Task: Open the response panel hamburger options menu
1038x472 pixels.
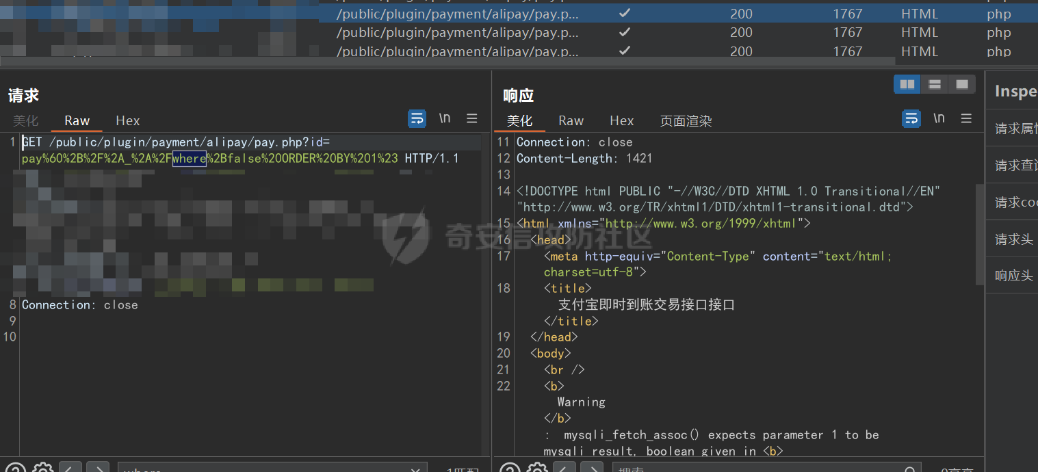Action: point(966,119)
